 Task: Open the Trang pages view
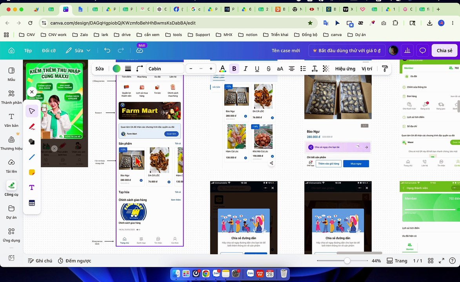point(397,260)
